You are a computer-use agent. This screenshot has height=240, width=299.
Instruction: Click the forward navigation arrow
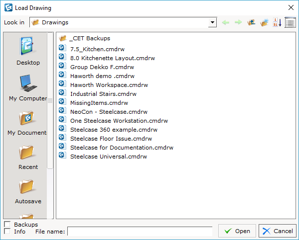tap(238, 22)
